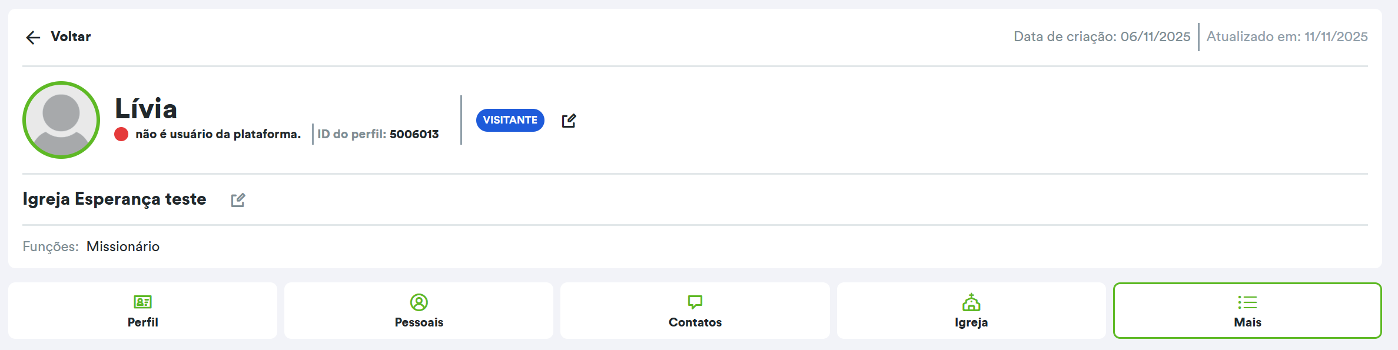Click Lívia's profile avatar picture
The height and width of the screenshot is (350, 1398).
coord(61,120)
